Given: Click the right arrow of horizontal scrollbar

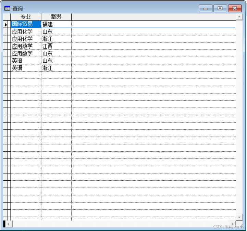Looking at the screenshot, I should 233,224.
